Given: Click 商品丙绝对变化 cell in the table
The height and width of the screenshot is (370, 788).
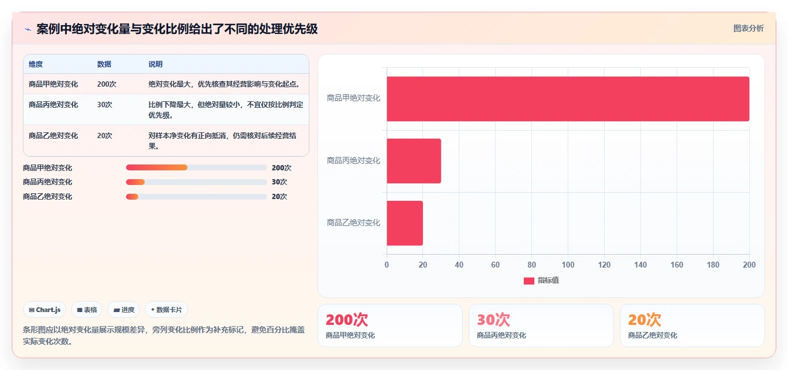Looking at the screenshot, I should tap(53, 105).
